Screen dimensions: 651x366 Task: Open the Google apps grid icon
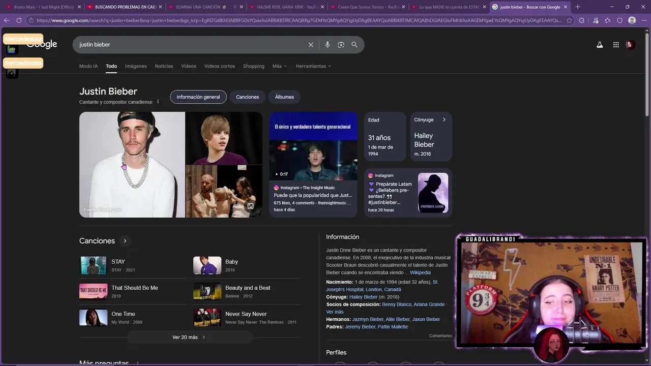[x=616, y=45]
